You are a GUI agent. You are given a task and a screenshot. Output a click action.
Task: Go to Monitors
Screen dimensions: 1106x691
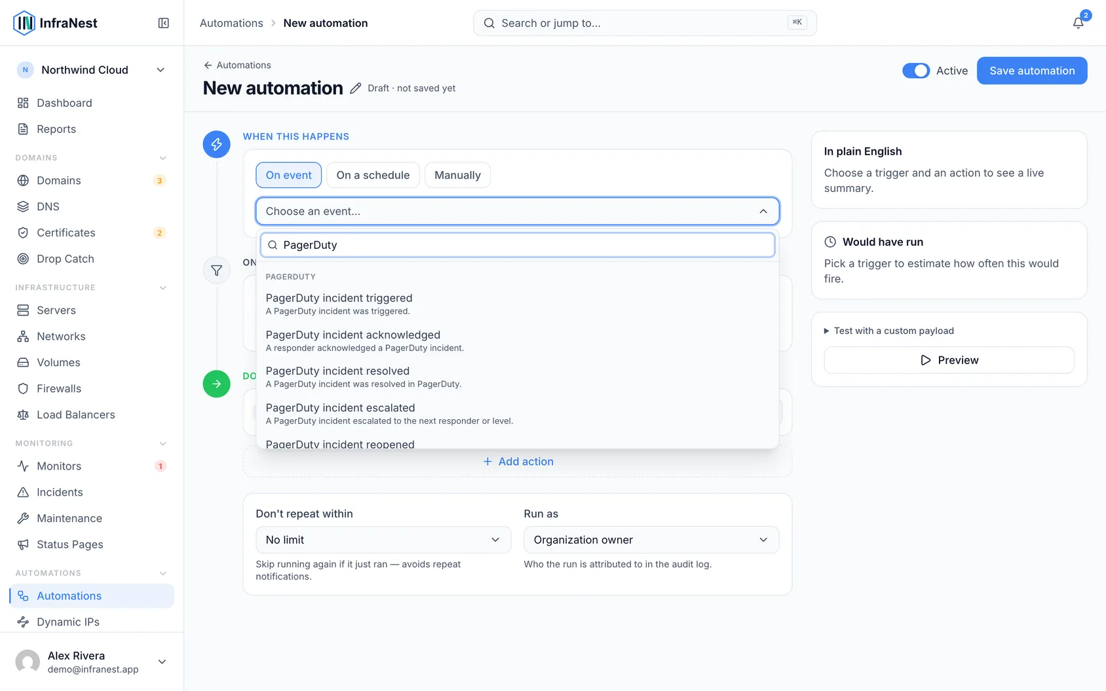pyautogui.click(x=92, y=466)
